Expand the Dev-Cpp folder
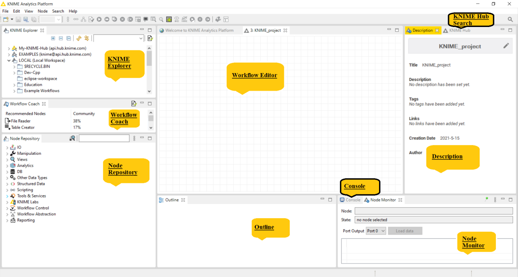The width and height of the screenshot is (518, 277). (15, 73)
